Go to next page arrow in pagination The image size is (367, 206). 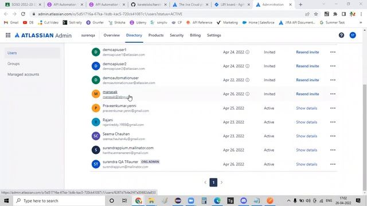221,183
